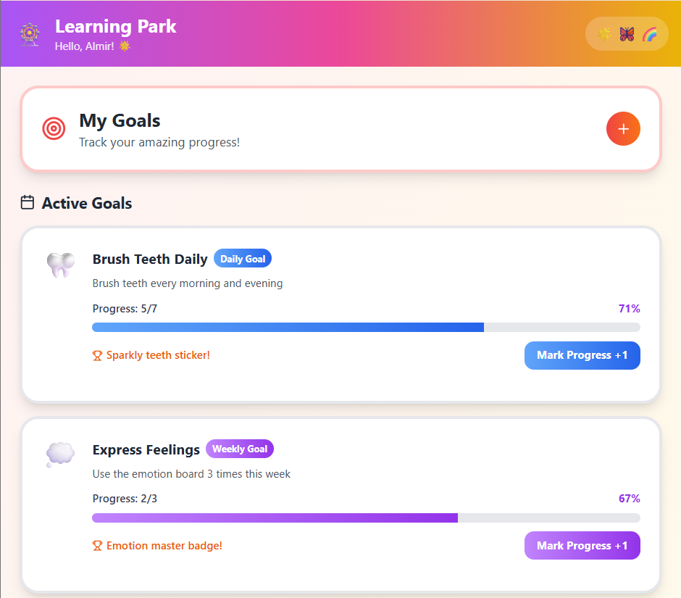Click the Emotion master badge reward label
This screenshot has width=681, height=598.
click(164, 545)
